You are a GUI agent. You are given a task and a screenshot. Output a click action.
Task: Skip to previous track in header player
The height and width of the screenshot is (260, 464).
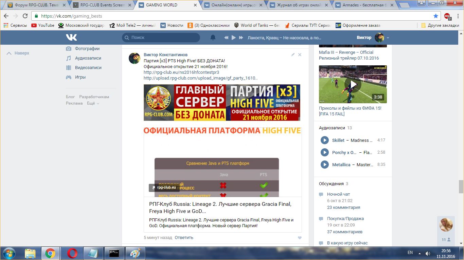[x=226, y=38]
